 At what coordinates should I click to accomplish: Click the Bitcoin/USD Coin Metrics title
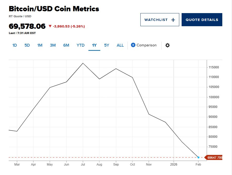tap(54, 9)
